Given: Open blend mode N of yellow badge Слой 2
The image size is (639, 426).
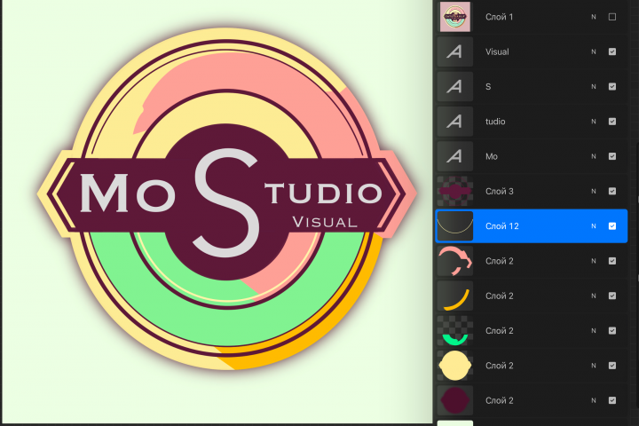Looking at the screenshot, I should (594, 366).
